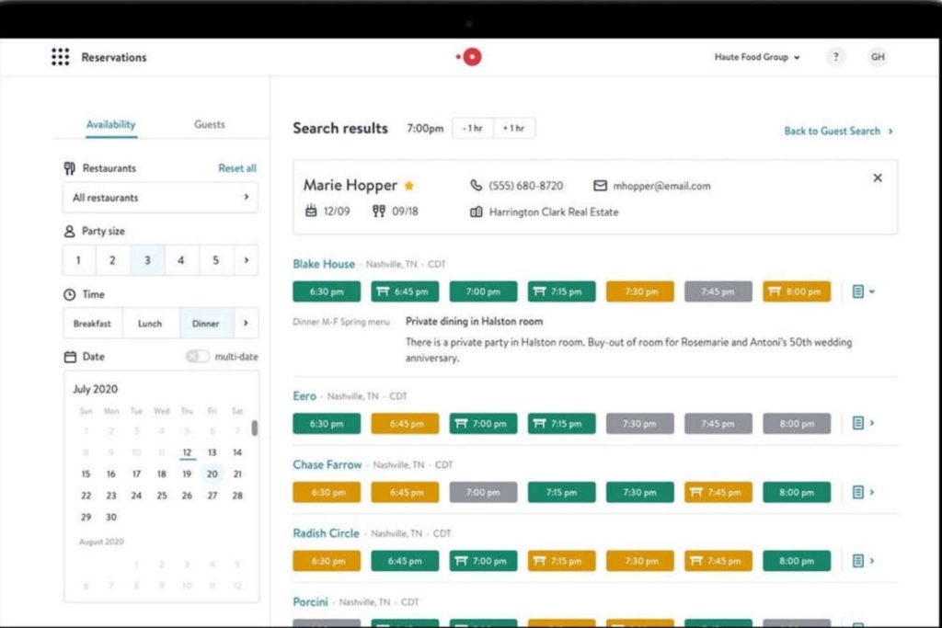
Task: Open the Blake House restaurant link
Action: click(324, 264)
